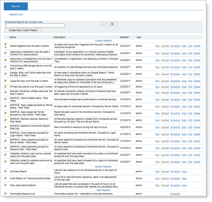
Task: Delete the Remote connection utilities report
Action: pos(197,92)
